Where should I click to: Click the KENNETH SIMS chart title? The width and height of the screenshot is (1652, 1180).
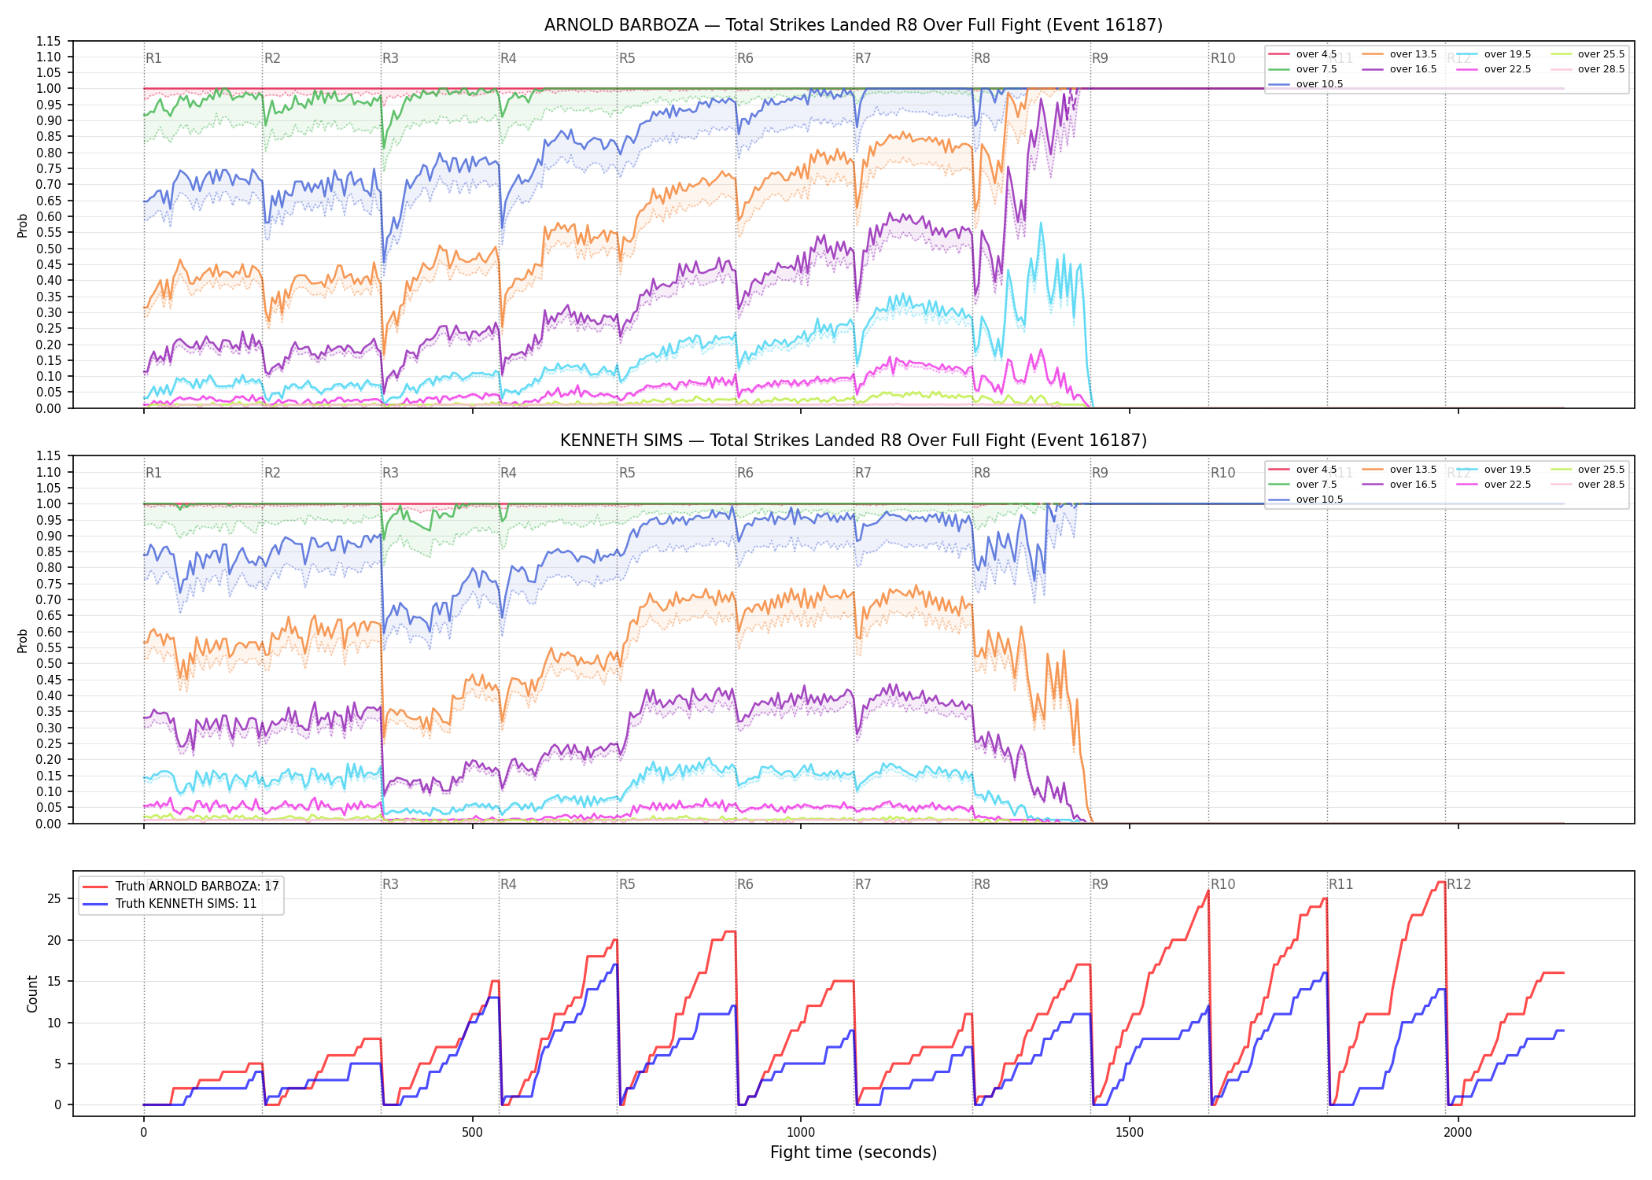click(854, 441)
